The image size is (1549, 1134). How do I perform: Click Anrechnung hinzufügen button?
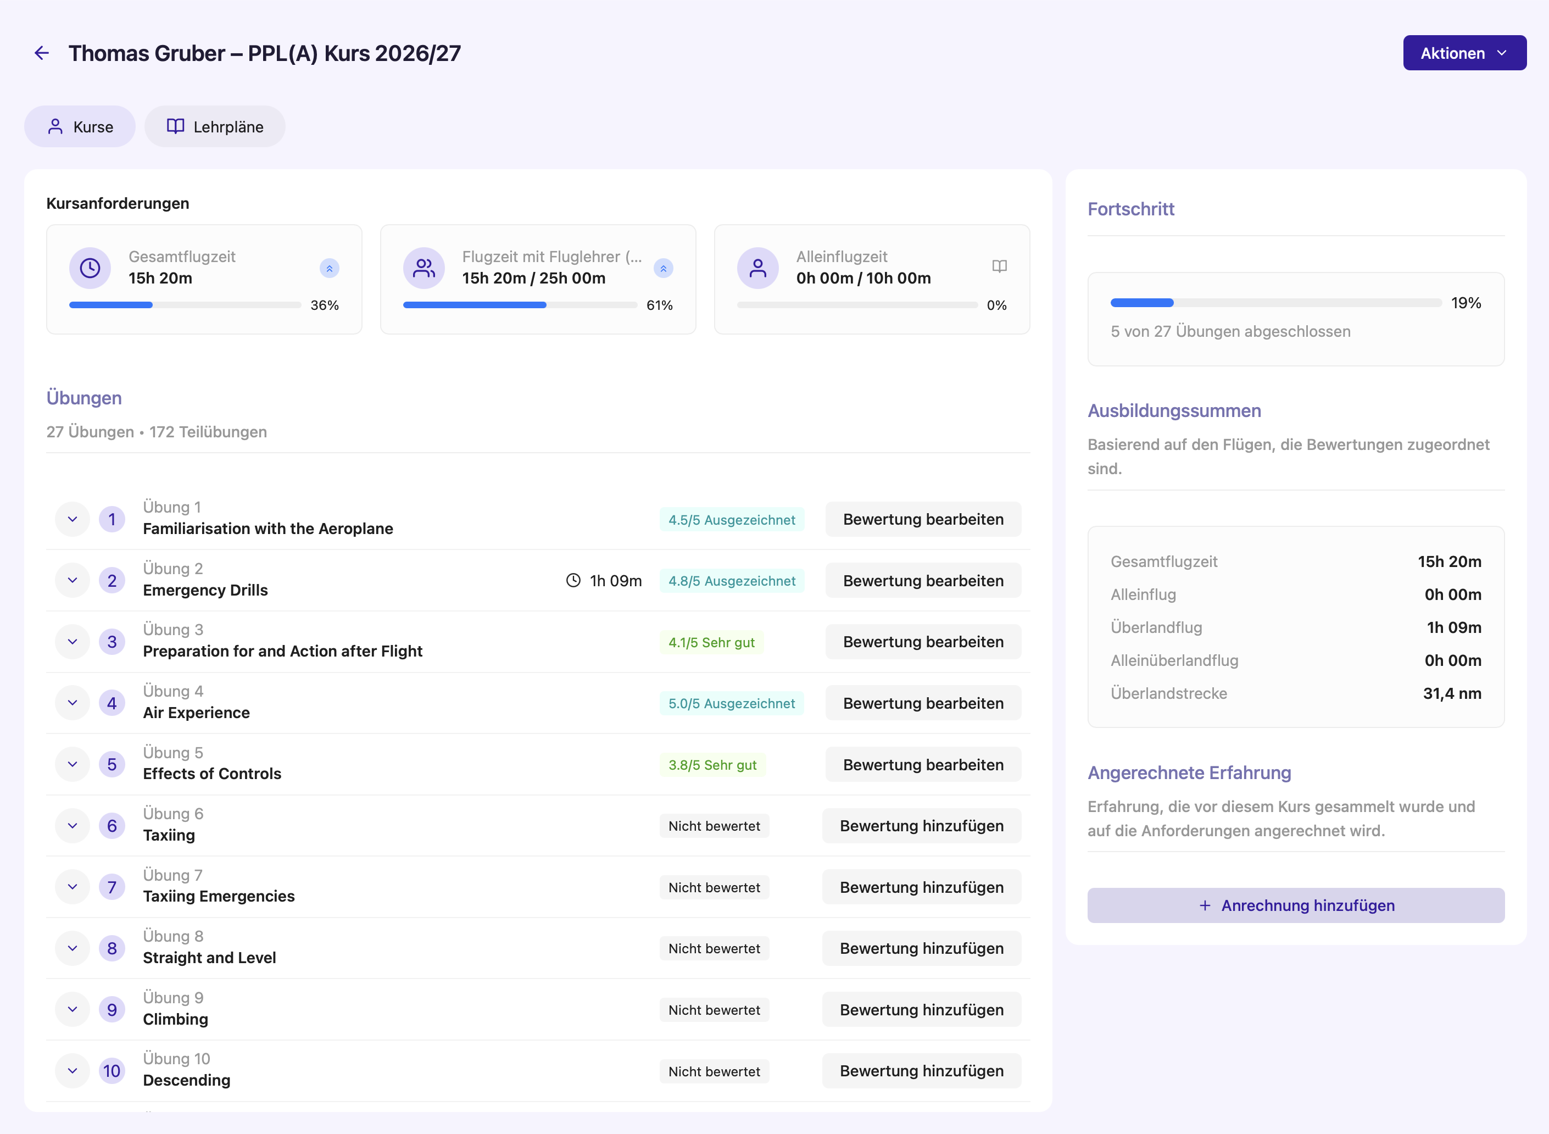(x=1296, y=905)
